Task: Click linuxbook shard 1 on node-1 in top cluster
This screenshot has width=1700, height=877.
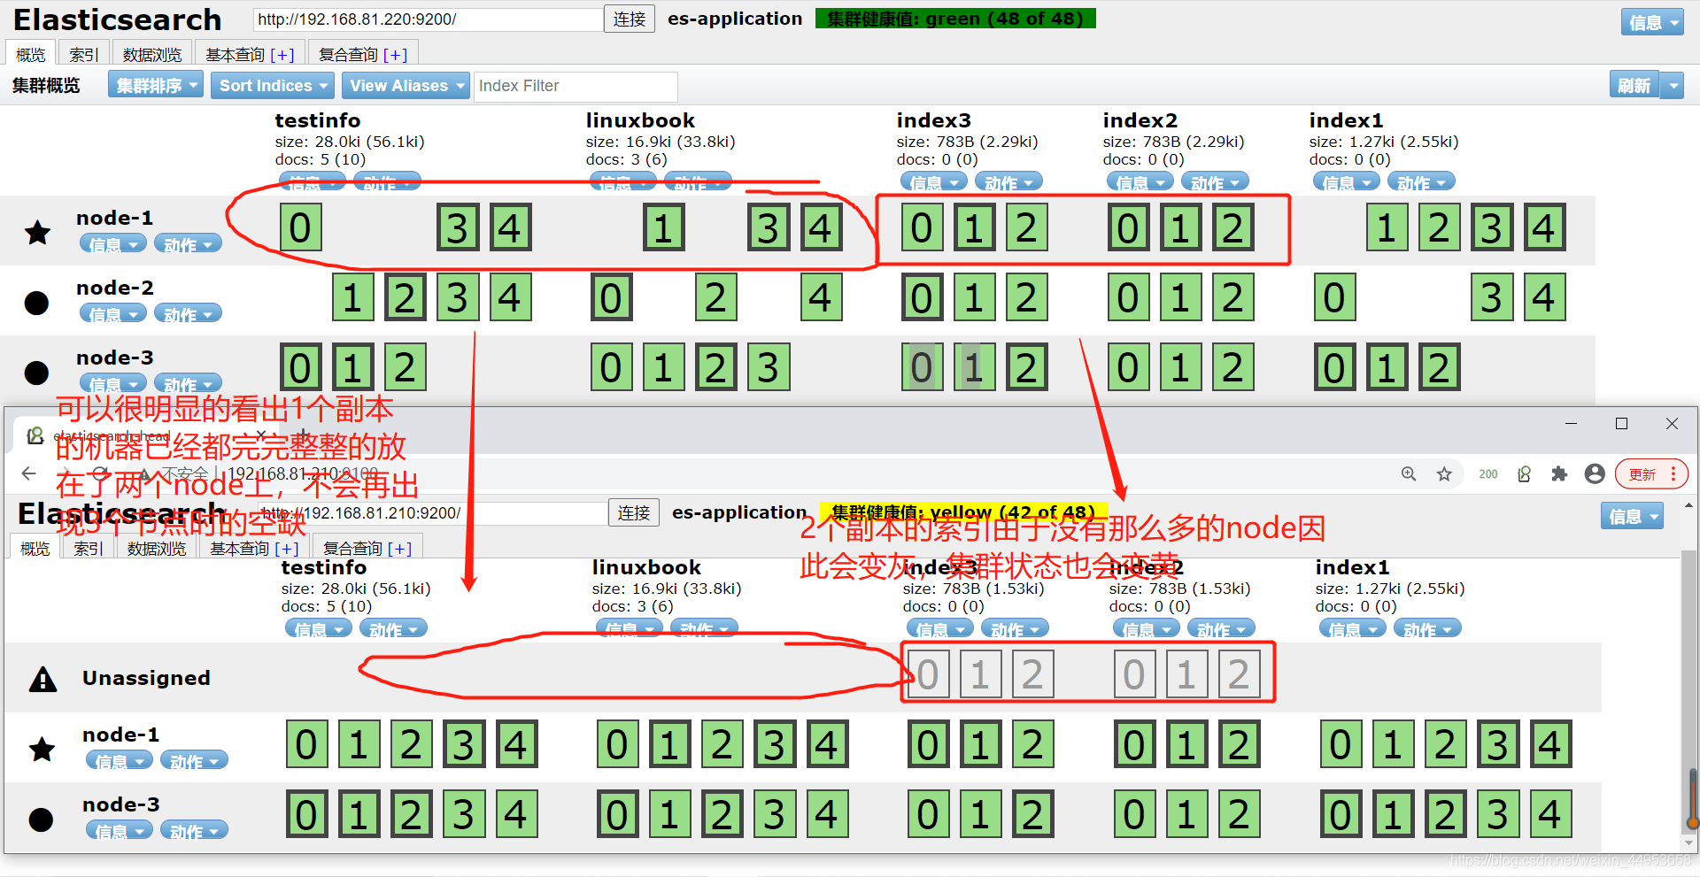Action: pos(664,227)
